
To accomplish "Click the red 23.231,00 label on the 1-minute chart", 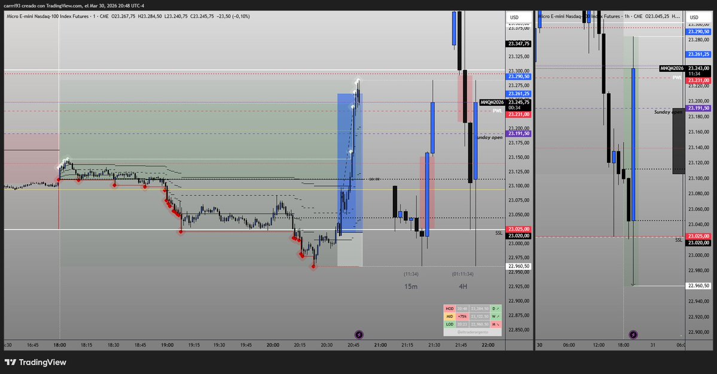I will 518,114.
